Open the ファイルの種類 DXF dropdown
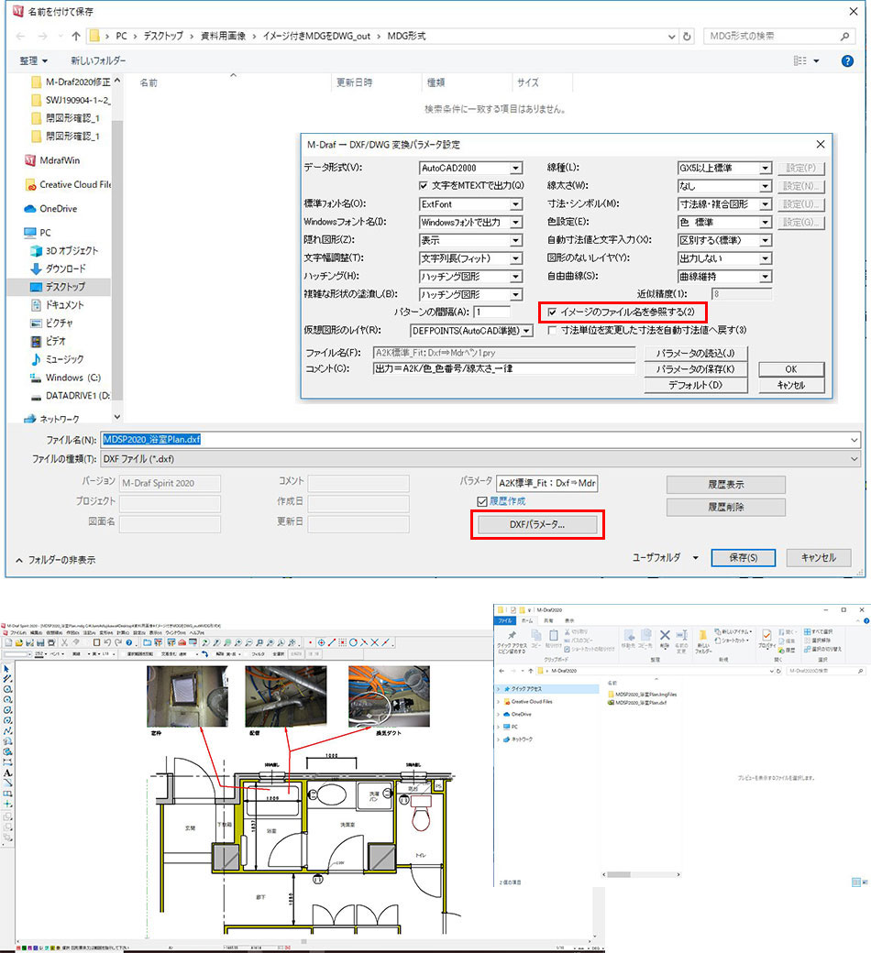871x953 pixels. click(853, 458)
